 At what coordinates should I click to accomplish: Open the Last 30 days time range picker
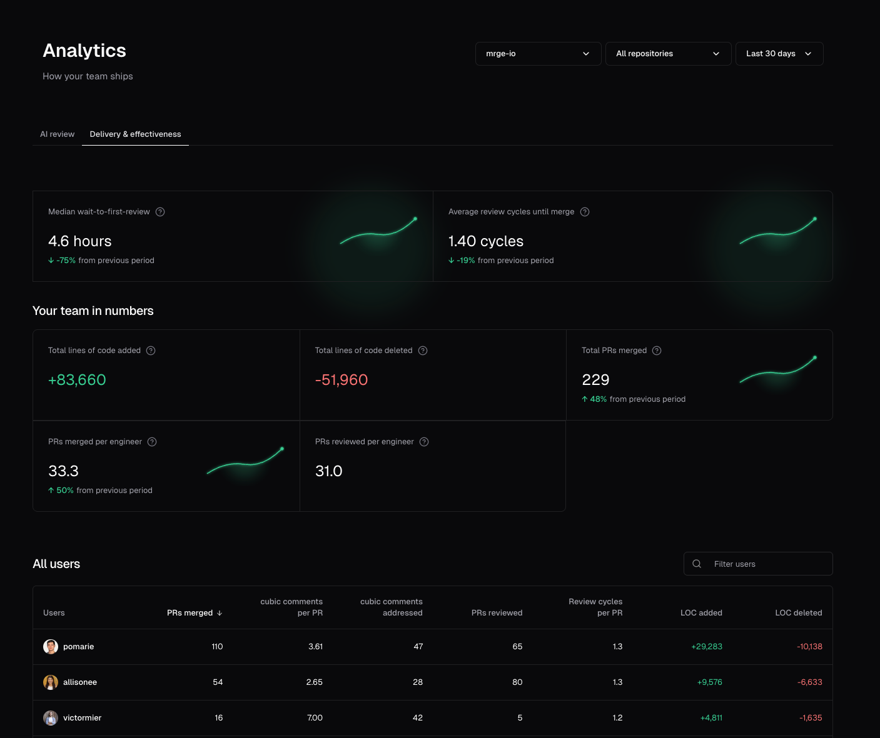pyautogui.click(x=779, y=54)
